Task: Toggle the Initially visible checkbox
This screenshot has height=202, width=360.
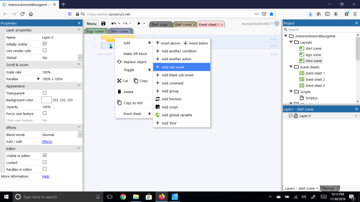Action: point(45,44)
